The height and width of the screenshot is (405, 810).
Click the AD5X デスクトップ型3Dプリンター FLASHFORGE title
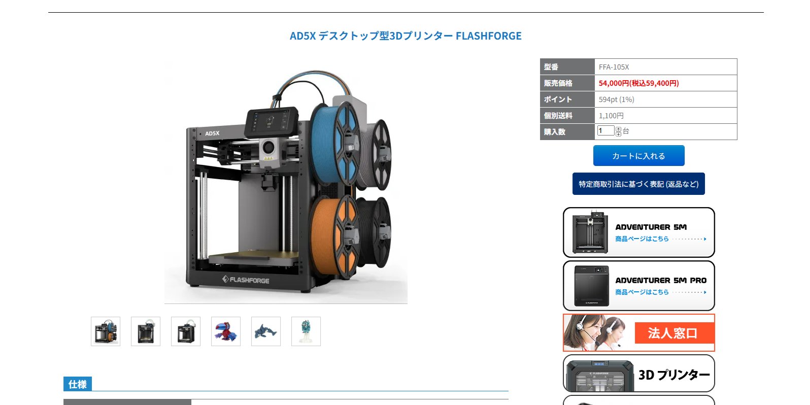click(406, 36)
